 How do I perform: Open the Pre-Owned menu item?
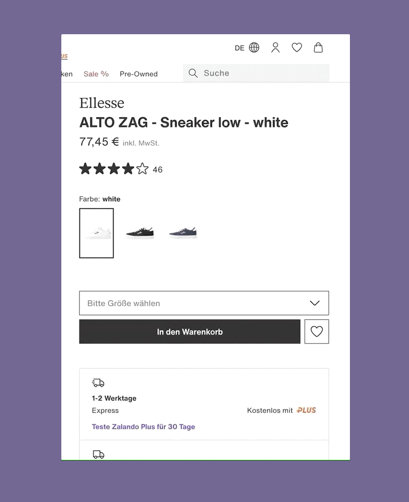click(x=138, y=74)
